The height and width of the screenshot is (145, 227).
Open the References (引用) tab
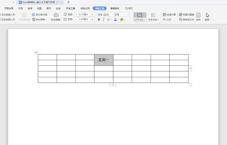click(x=20, y=8)
